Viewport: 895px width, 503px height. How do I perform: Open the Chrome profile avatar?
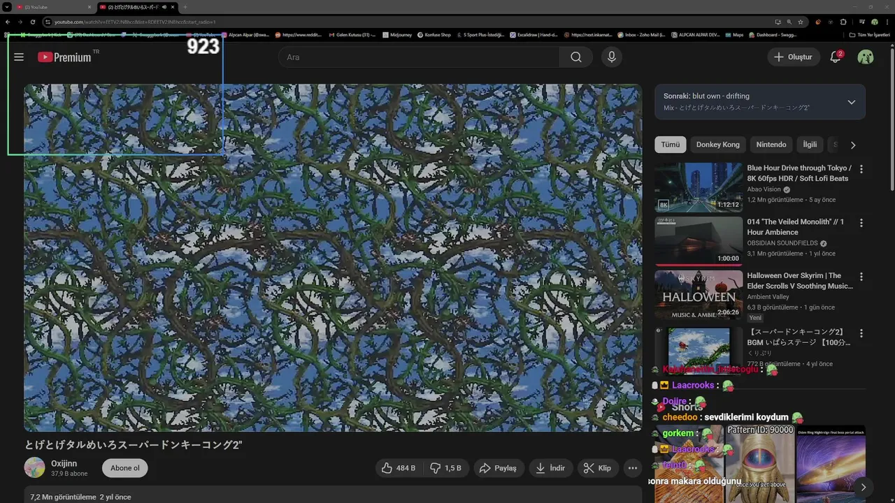pos(875,22)
